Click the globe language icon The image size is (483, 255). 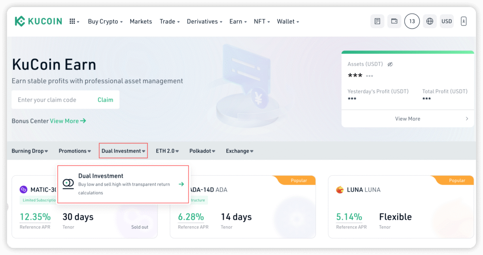point(429,21)
